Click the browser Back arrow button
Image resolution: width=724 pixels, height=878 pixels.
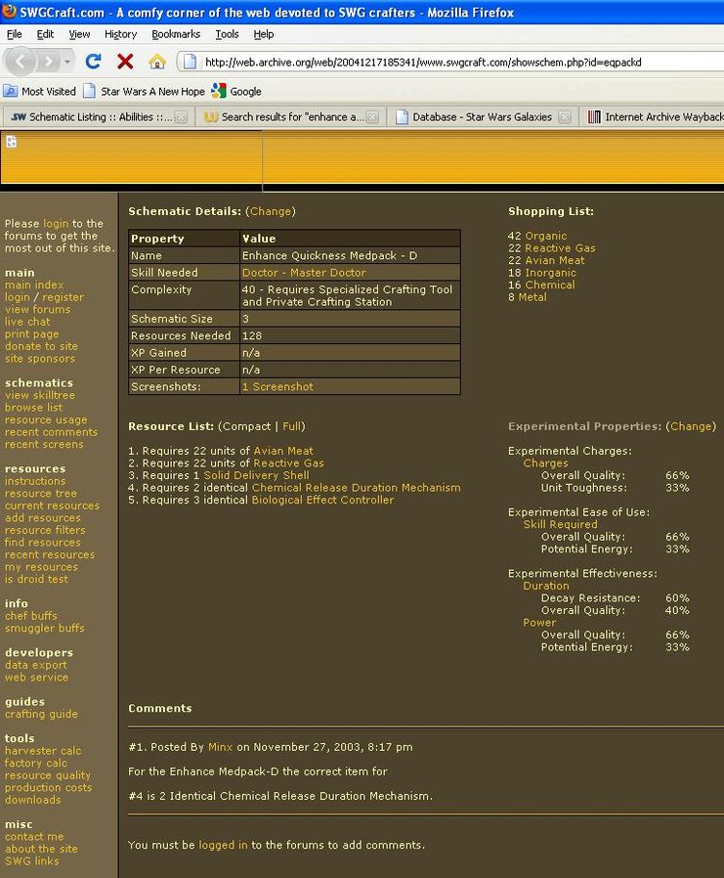point(21,62)
